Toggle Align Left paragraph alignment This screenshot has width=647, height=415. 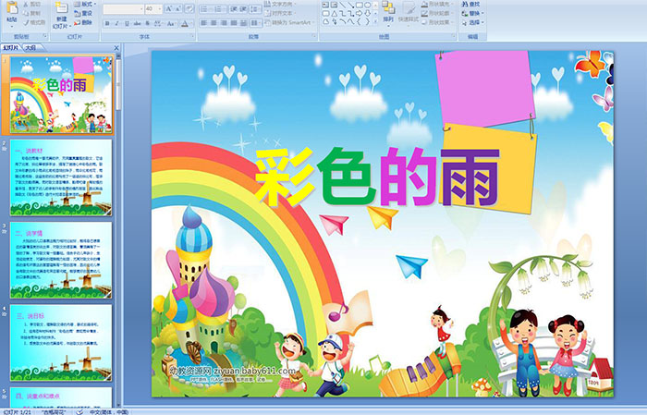tap(204, 23)
